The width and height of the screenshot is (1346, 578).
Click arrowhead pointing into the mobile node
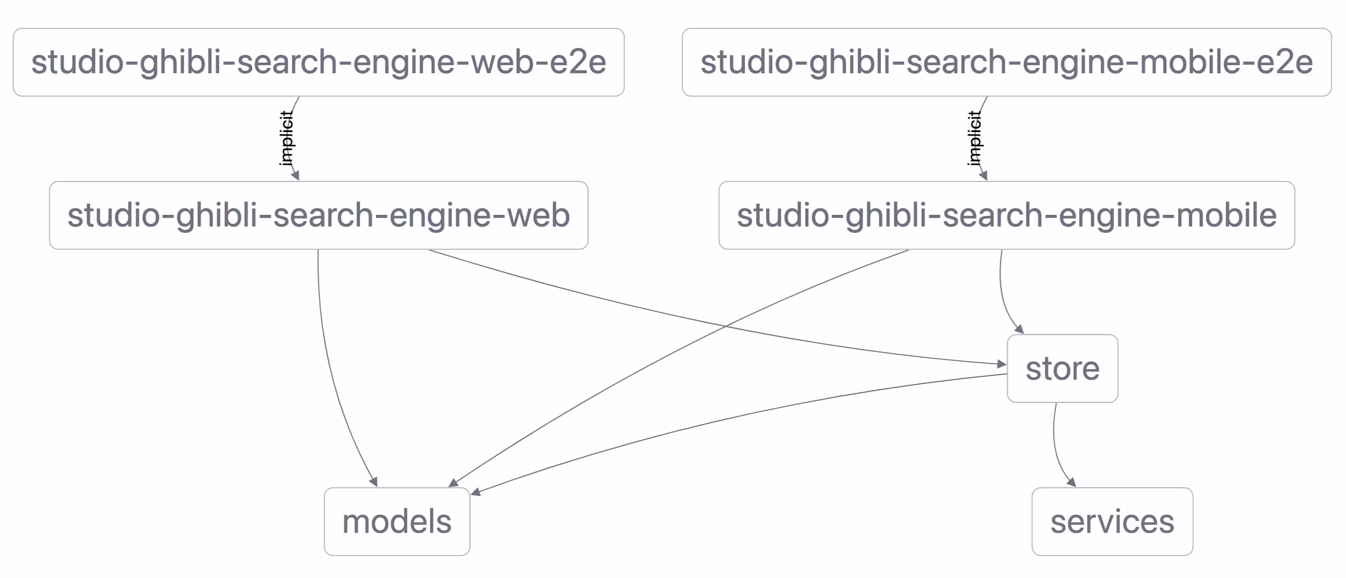click(x=984, y=176)
